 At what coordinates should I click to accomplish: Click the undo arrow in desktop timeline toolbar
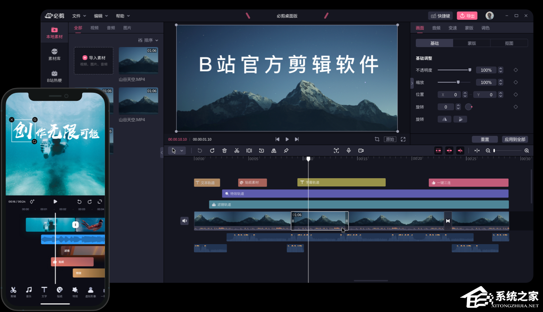200,151
